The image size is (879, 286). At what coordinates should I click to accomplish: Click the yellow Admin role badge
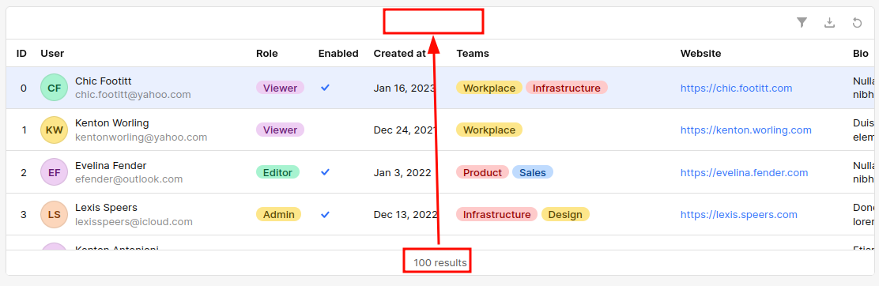point(278,214)
